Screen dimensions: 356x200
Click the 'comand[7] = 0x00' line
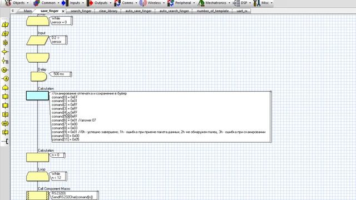pyautogui.click(x=65, y=124)
